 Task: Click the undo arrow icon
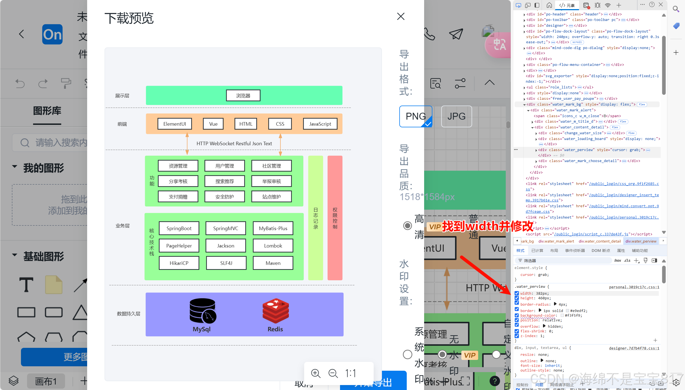[20, 83]
